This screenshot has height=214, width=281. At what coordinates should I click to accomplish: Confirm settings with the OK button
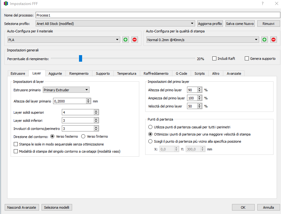(x=243, y=207)
